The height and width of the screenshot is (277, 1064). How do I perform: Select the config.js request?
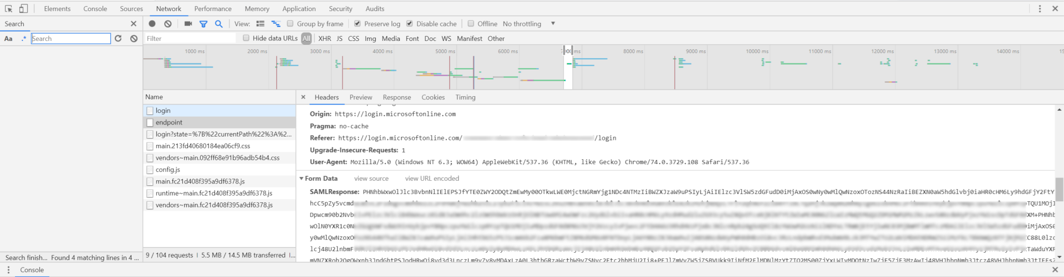point(167,170)
